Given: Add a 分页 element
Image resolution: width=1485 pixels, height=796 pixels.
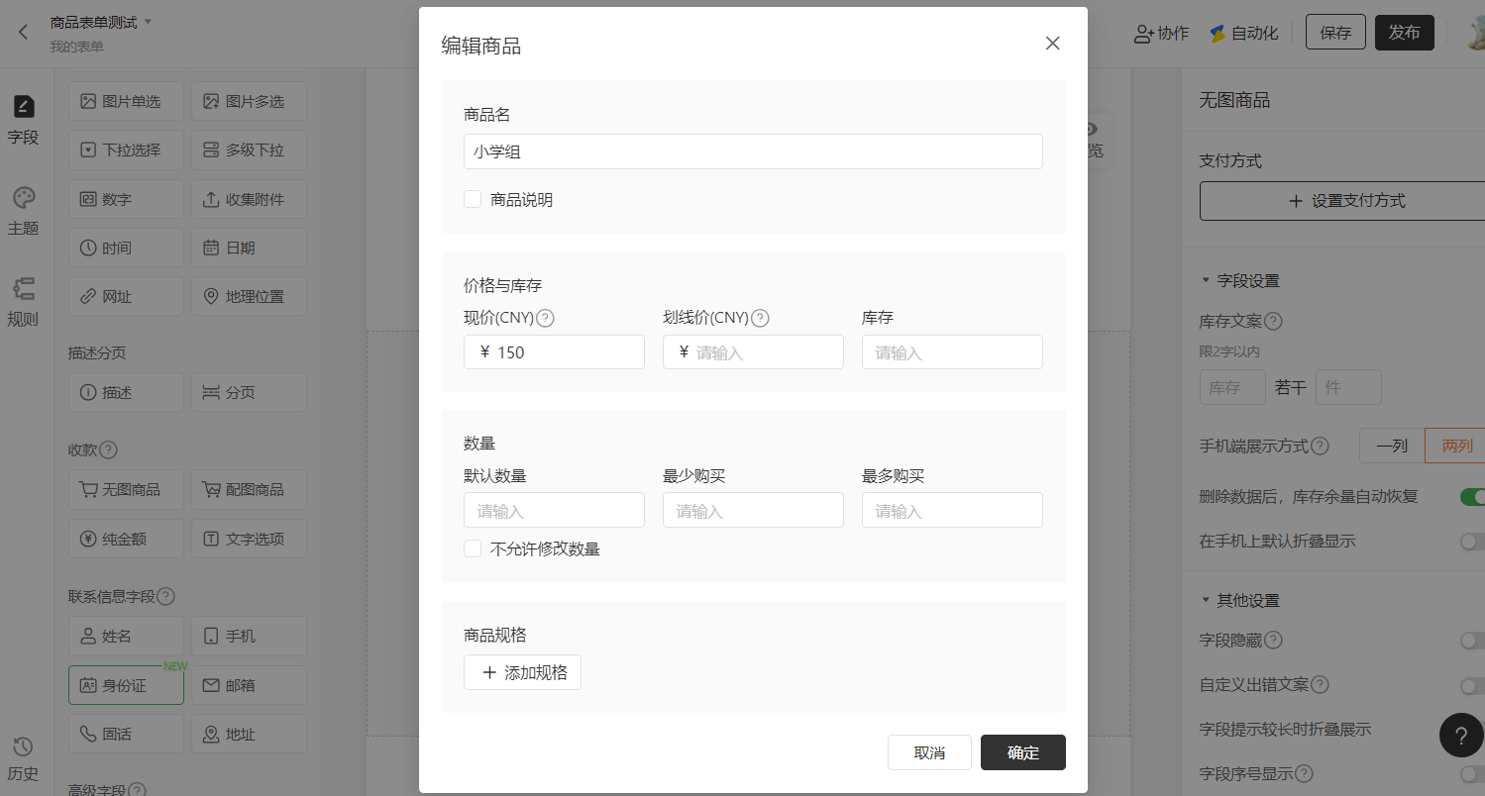Looking at the screenshot, I should [249, 392].
